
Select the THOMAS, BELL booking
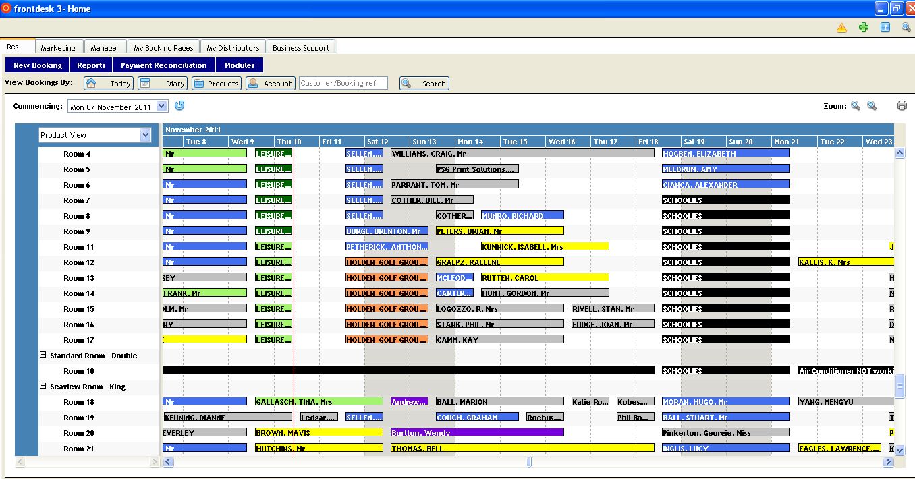(522, 448)
